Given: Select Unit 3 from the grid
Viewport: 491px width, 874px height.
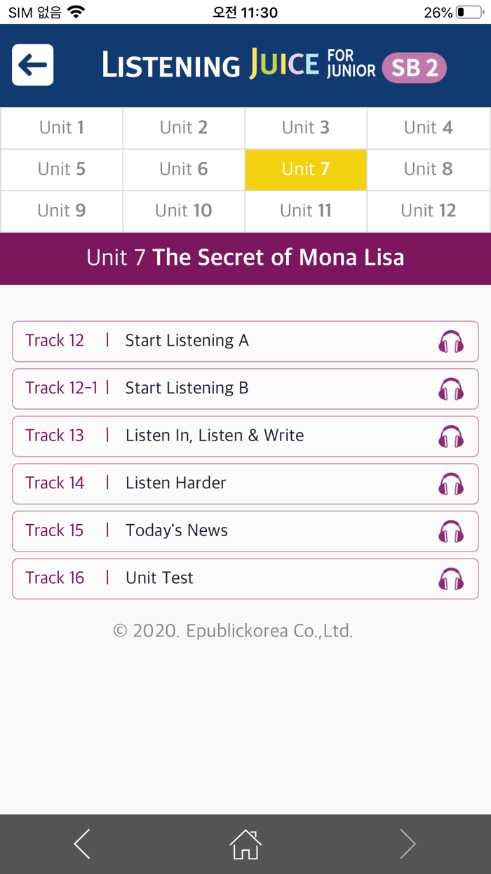Looking at the screenshot, I should [x=306, y=128].
